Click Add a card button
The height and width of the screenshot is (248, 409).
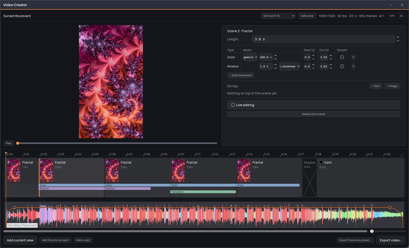tap(83, 240)
